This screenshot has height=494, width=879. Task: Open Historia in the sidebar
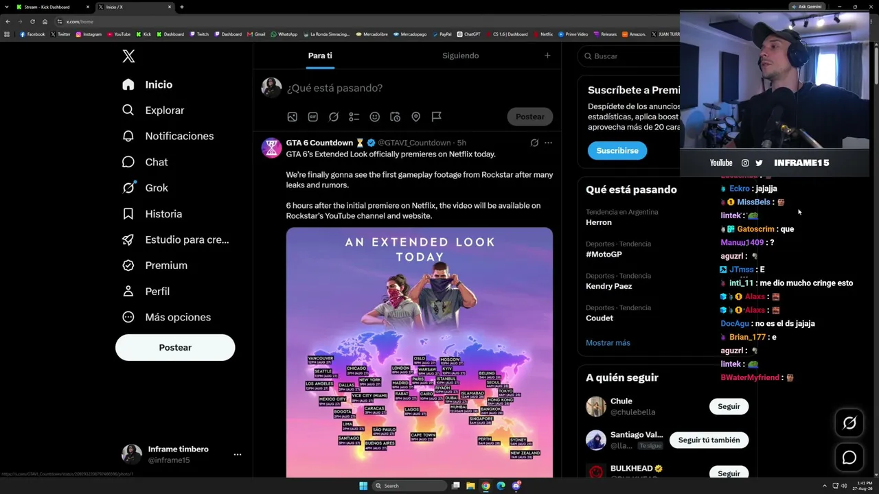click(152, 214)
